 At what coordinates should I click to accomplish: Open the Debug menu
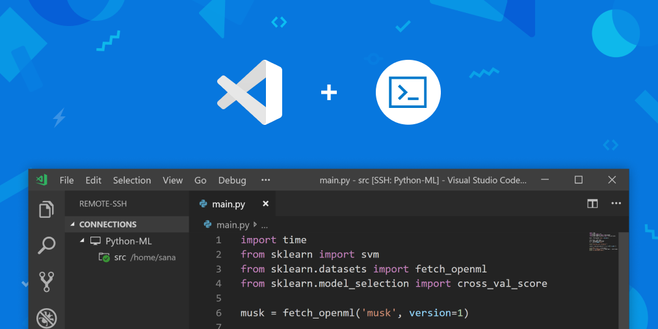(232, 180)
